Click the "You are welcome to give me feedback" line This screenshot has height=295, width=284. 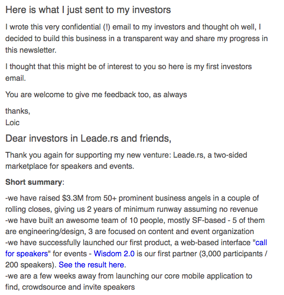pos(96,95)
